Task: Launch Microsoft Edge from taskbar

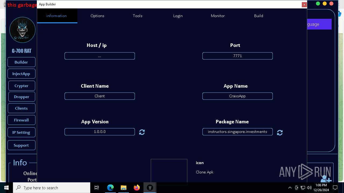Action: [x=110, y=188]
